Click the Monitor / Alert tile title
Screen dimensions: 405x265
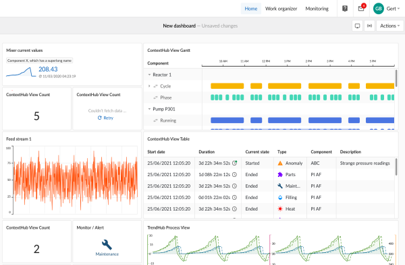90,228
